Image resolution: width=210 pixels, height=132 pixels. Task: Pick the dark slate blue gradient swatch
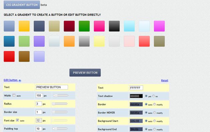pos(39,26)
